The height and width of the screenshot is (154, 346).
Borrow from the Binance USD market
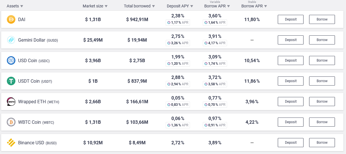click(322, 143)
